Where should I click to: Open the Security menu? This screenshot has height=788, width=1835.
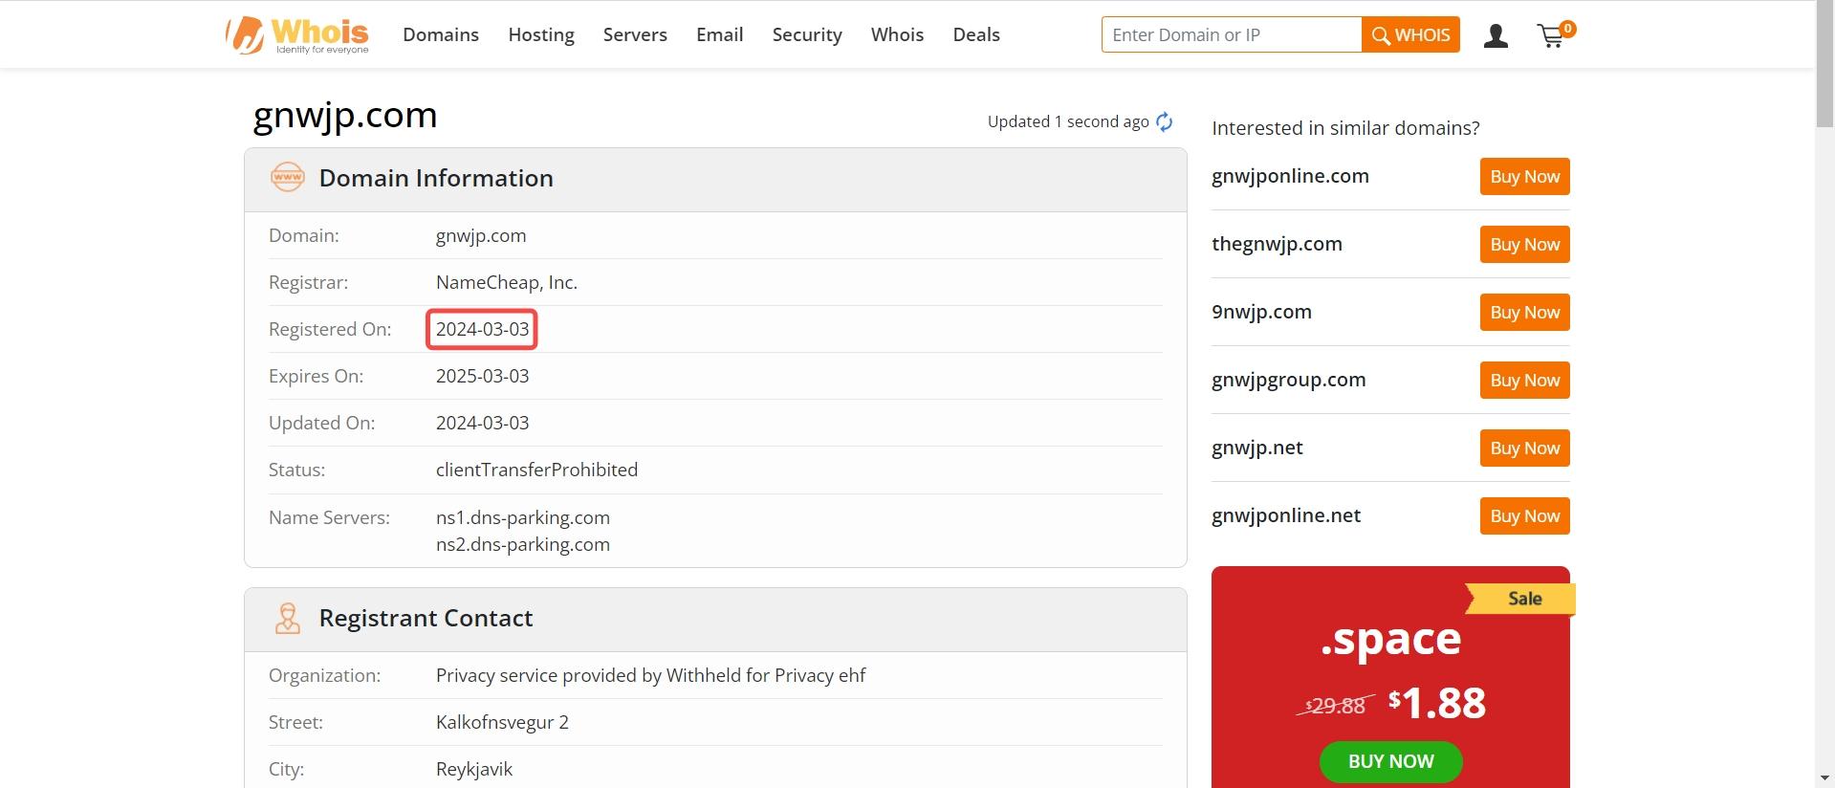807,34
